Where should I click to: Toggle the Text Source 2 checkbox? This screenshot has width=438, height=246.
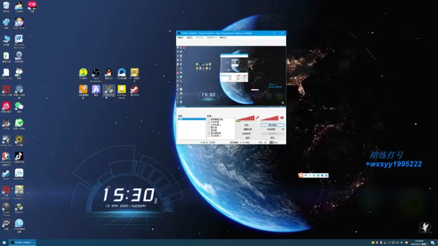point(209,125)
